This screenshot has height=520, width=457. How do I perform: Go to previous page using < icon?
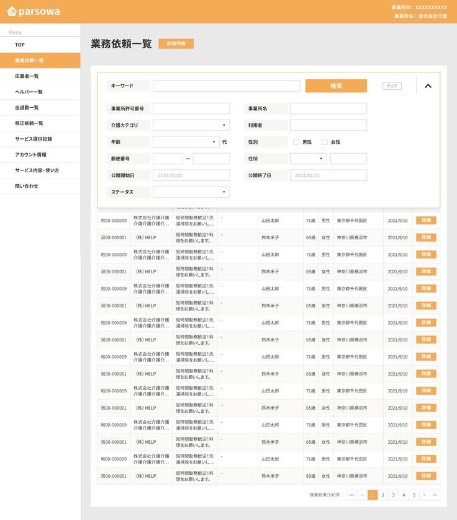pos(362,495)
